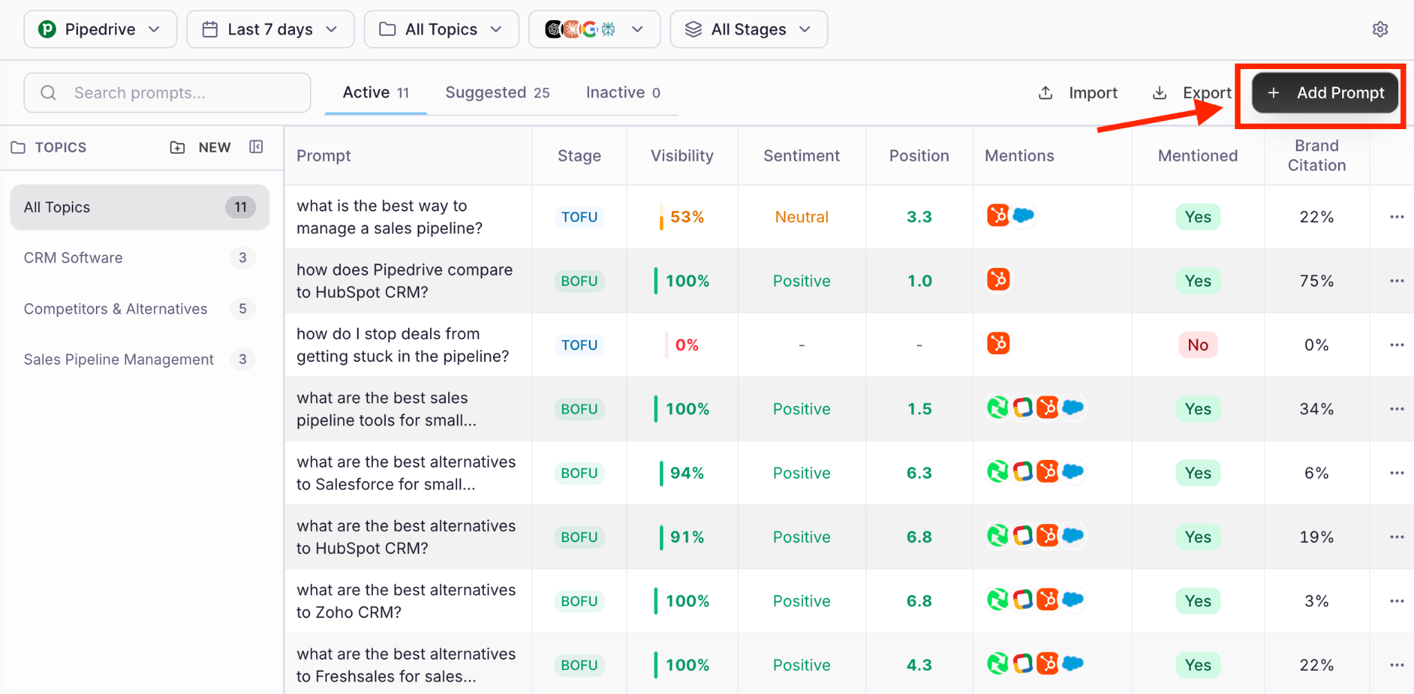Click position value 1.5
The height and width of the screenshot is (694, 1414).
[919, 409]
